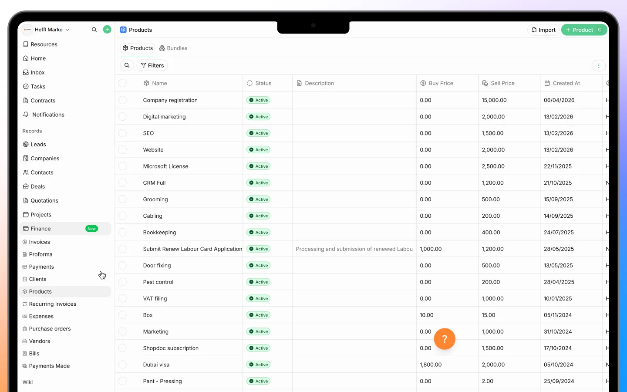Click the green plus quick-add icon
The image size is (627, 392).
coord(107,30)
